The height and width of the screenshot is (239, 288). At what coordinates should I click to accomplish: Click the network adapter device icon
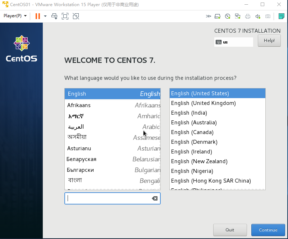237,16
